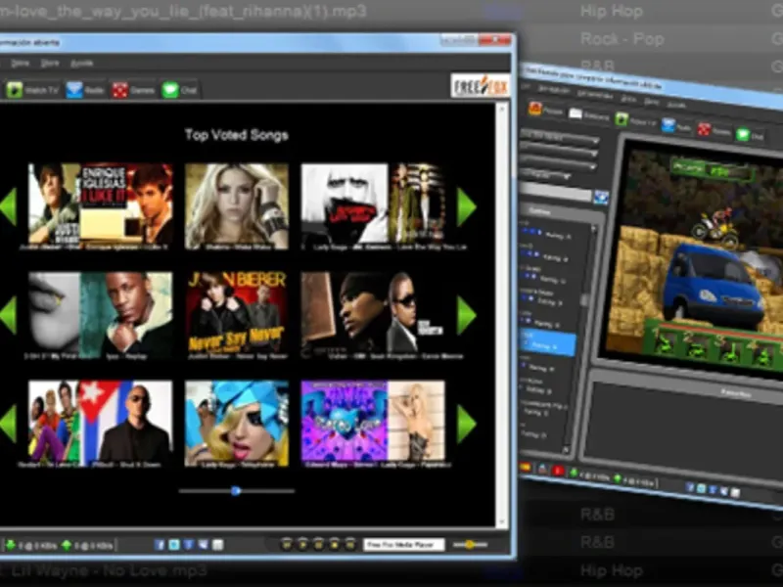Select the Iyaz Replay cover

[x=126, y=313]
